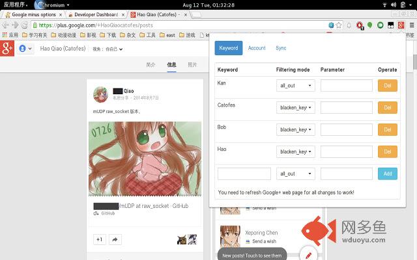Click the +1 button on the post
Viewport: 417px width, 260px height.
(x=100, y=240)
